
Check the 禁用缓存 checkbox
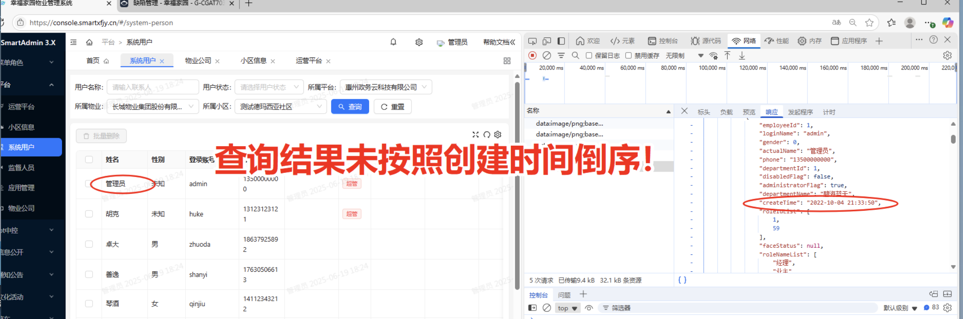coord(628,56)
